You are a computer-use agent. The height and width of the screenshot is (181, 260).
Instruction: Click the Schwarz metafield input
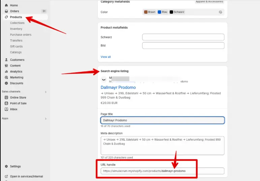point(183,37)
